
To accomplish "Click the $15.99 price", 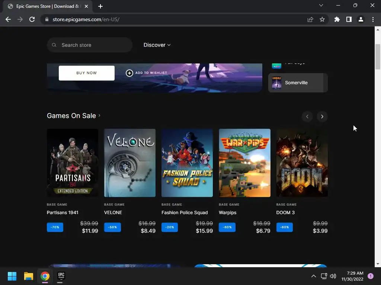I will point(204,231).
